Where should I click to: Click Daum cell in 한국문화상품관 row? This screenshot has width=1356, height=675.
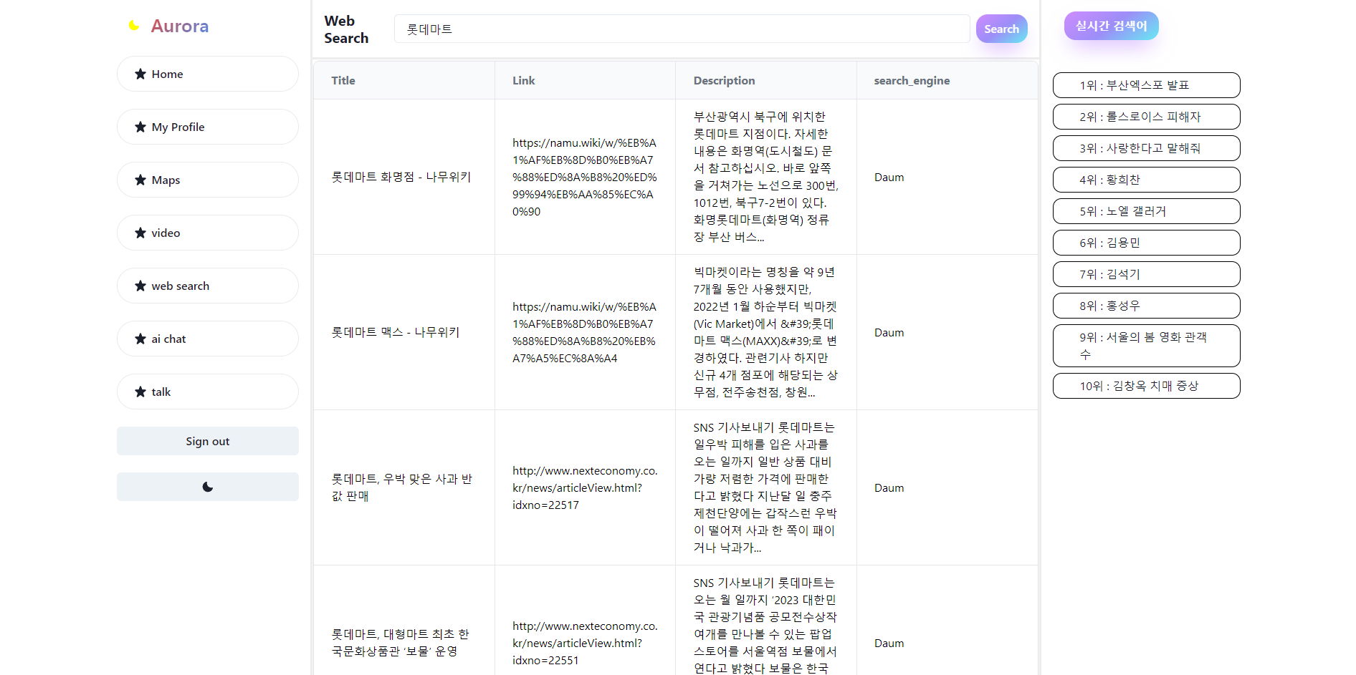(889, 643)
